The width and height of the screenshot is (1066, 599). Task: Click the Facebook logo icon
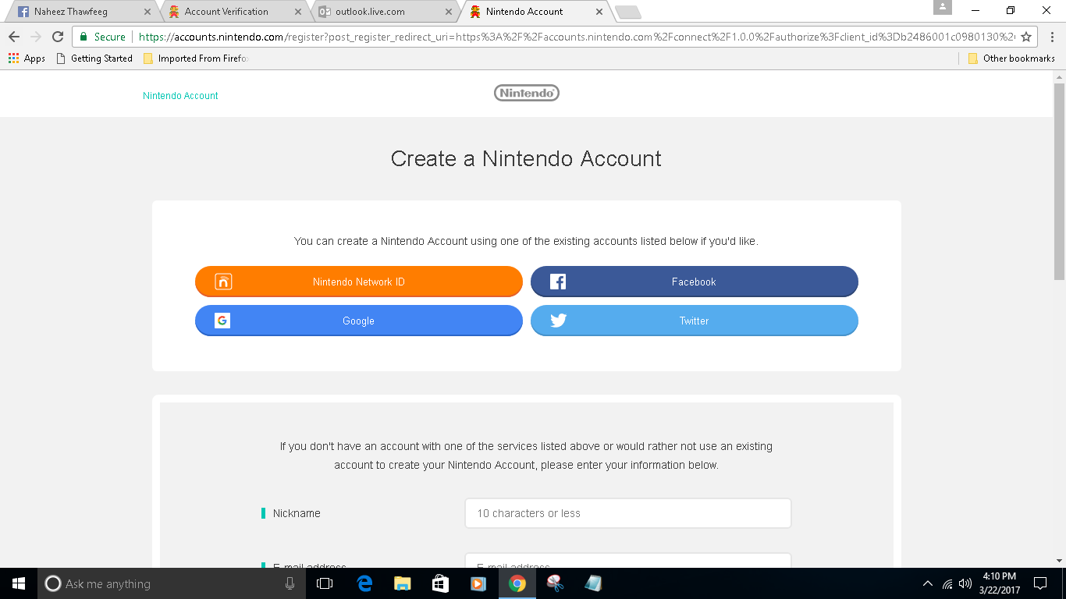(558, 282)
